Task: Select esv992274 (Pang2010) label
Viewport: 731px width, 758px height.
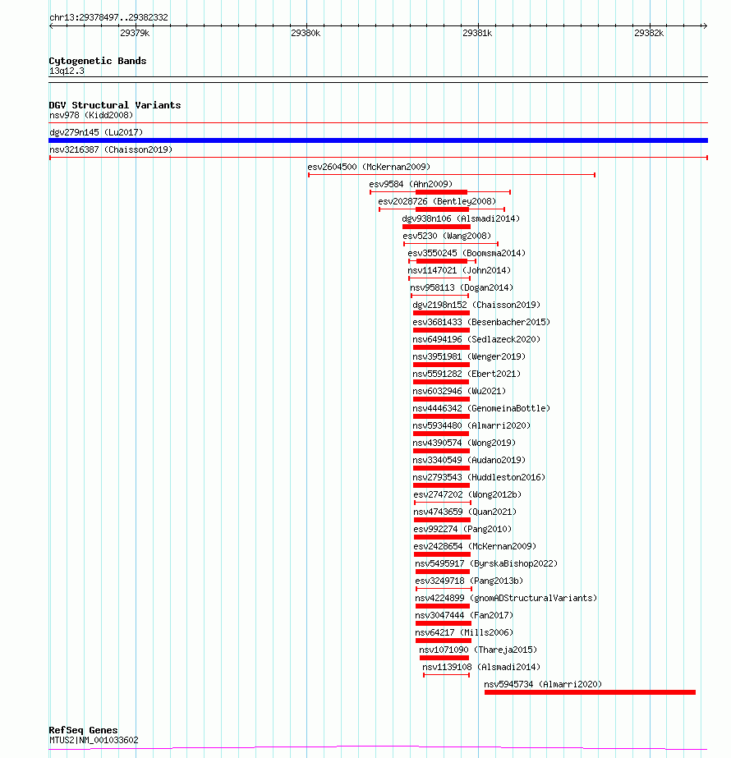Action: (x=462, y=529)
